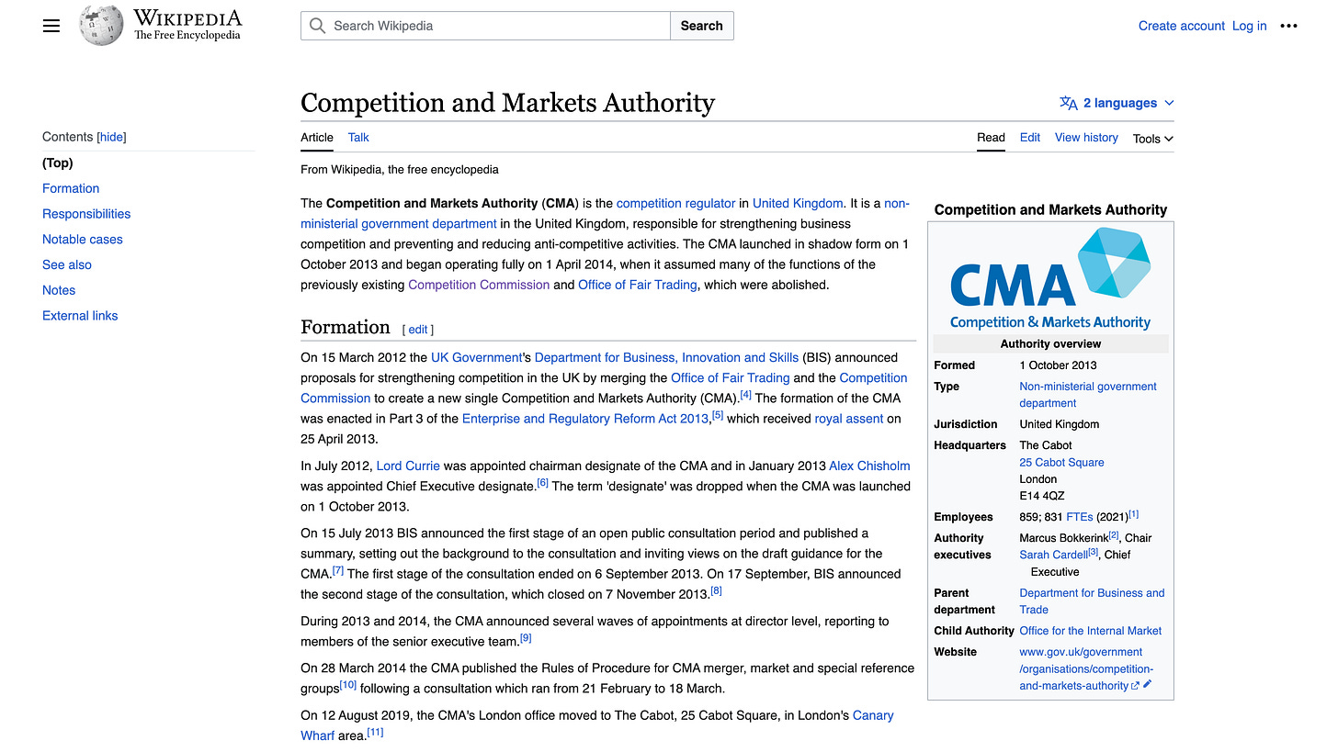Click infobox citation [1] next to employees
Screen dimensions: 1338x752
pyautogui.click(x=1134, y=514)
